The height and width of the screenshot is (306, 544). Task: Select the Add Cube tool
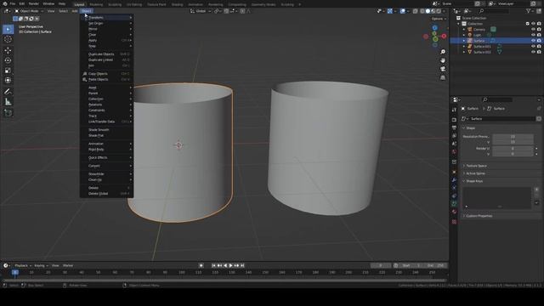8,113
